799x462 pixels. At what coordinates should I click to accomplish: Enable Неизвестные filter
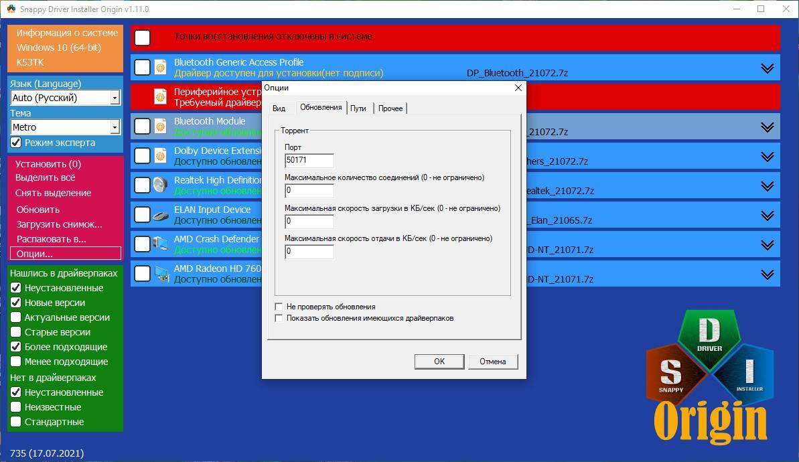coord(16,407)
